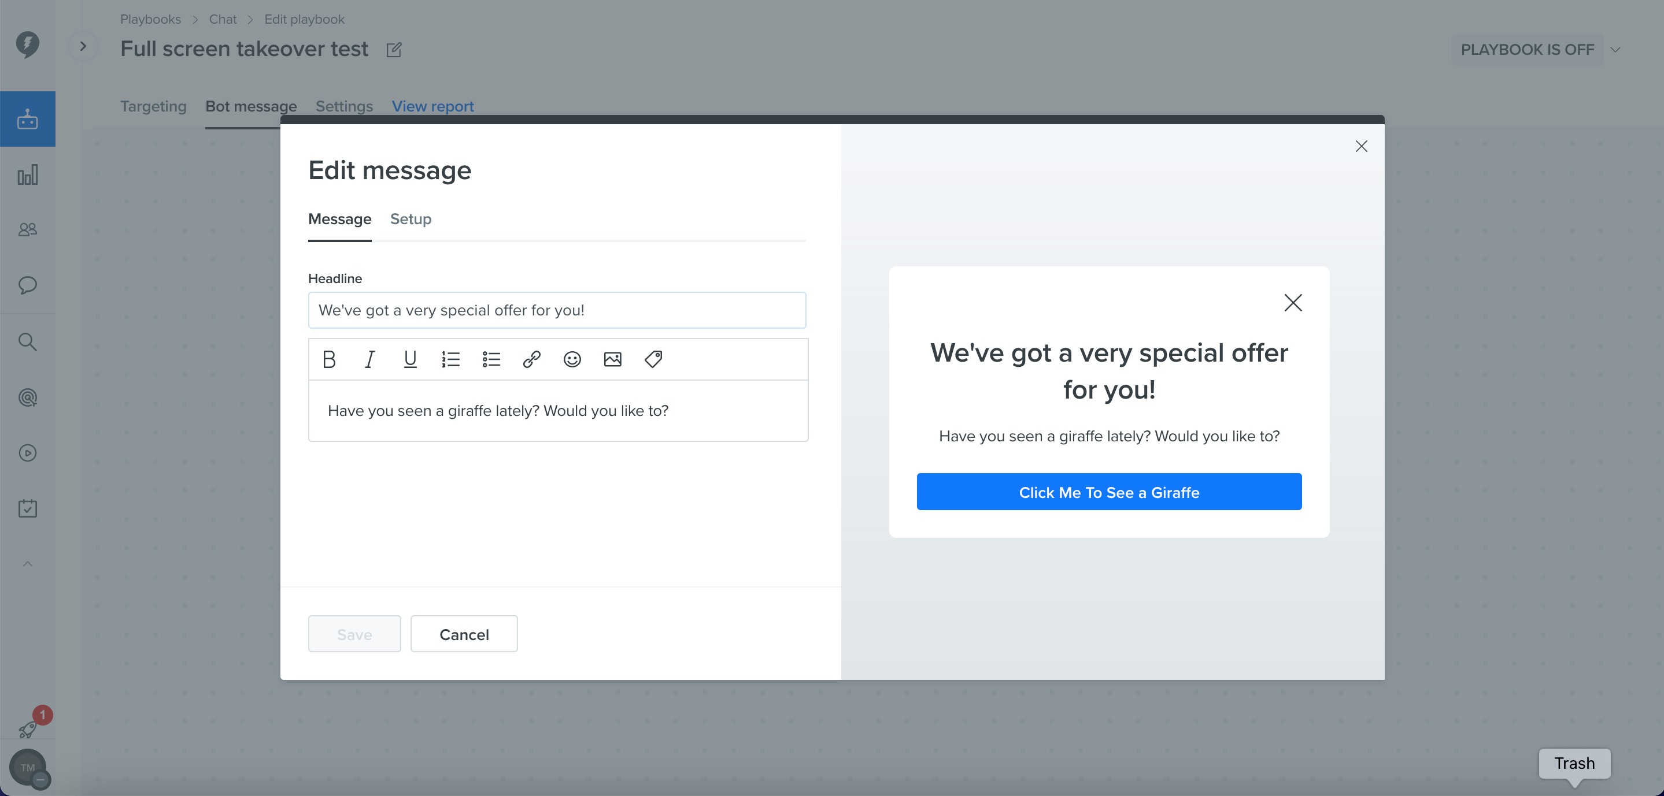
Task: Open the search magnifier icon in sidebar
Action: coord(27,341)
